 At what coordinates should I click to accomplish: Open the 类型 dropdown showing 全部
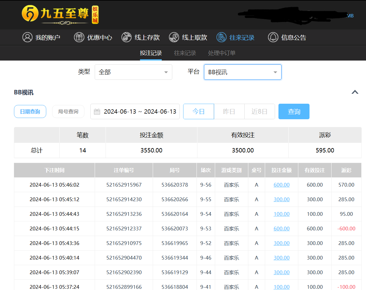click(133, 72)
